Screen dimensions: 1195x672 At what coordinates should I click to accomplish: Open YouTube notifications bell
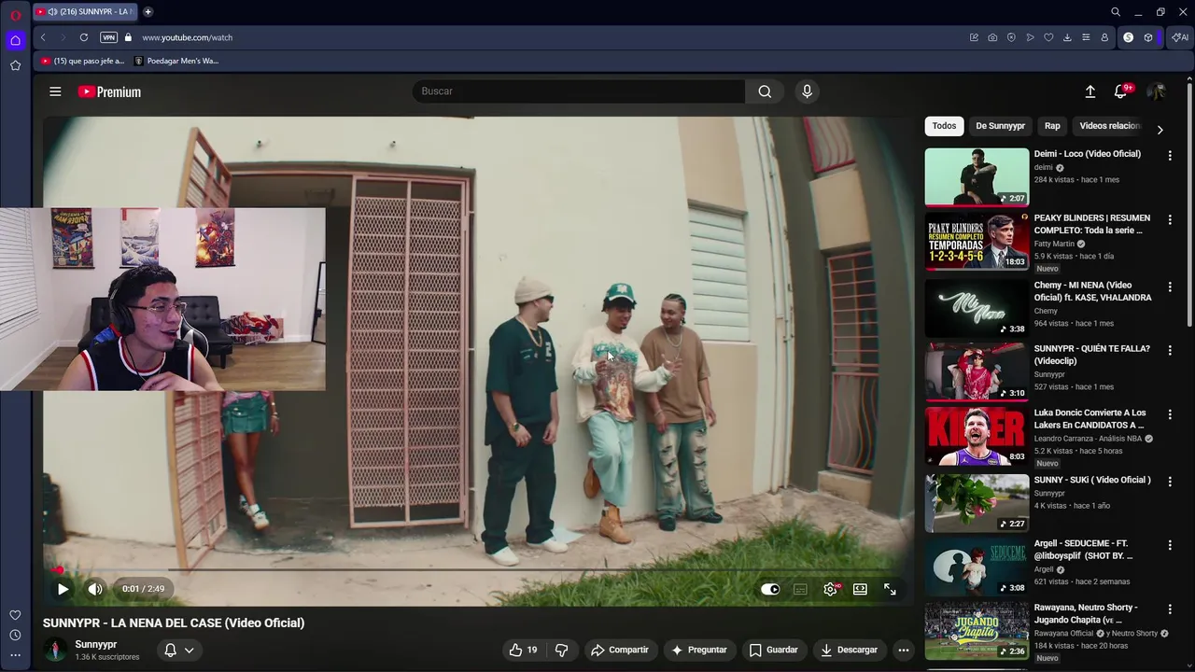[x=1121, y=91]
